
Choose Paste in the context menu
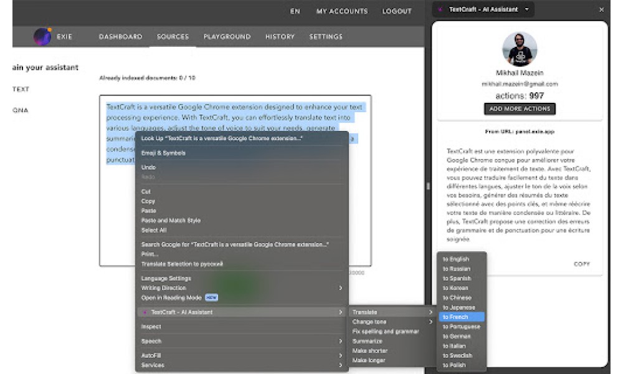click(x=242, y=211)
